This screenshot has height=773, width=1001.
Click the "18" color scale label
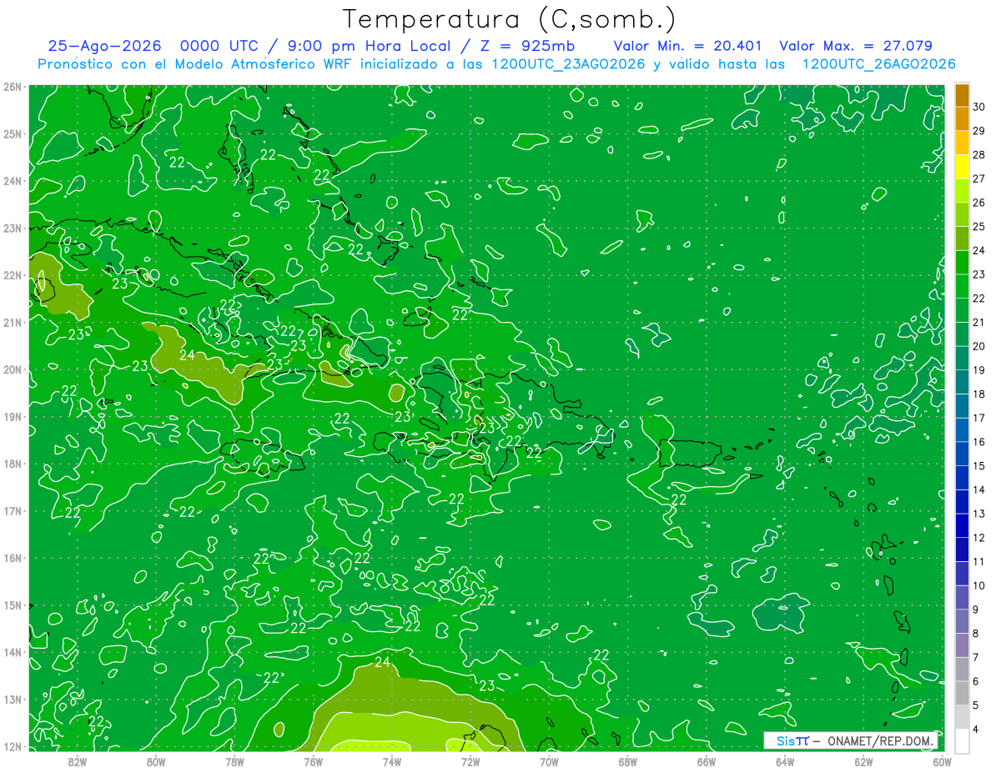tap(978, 394)
